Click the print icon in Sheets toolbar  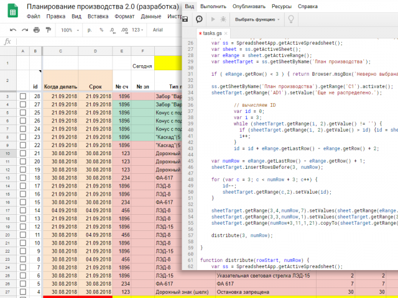coord(37,30)
